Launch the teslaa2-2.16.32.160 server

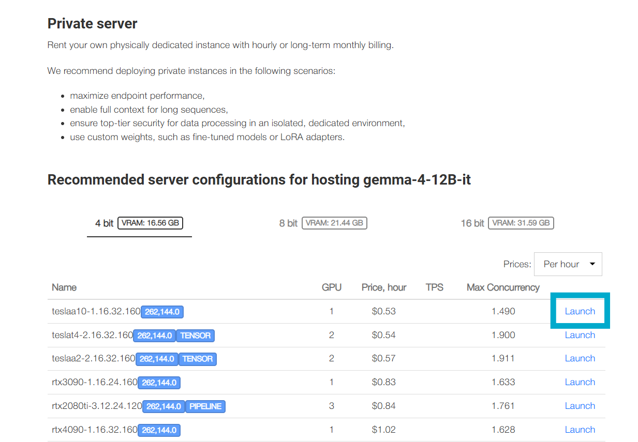(580, 358)
